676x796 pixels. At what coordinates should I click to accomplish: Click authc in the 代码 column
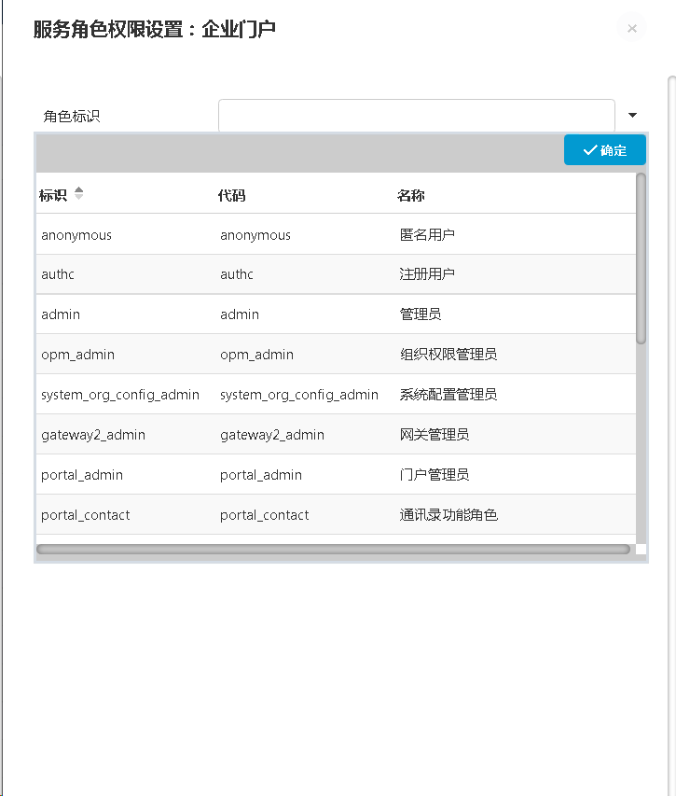236,274
